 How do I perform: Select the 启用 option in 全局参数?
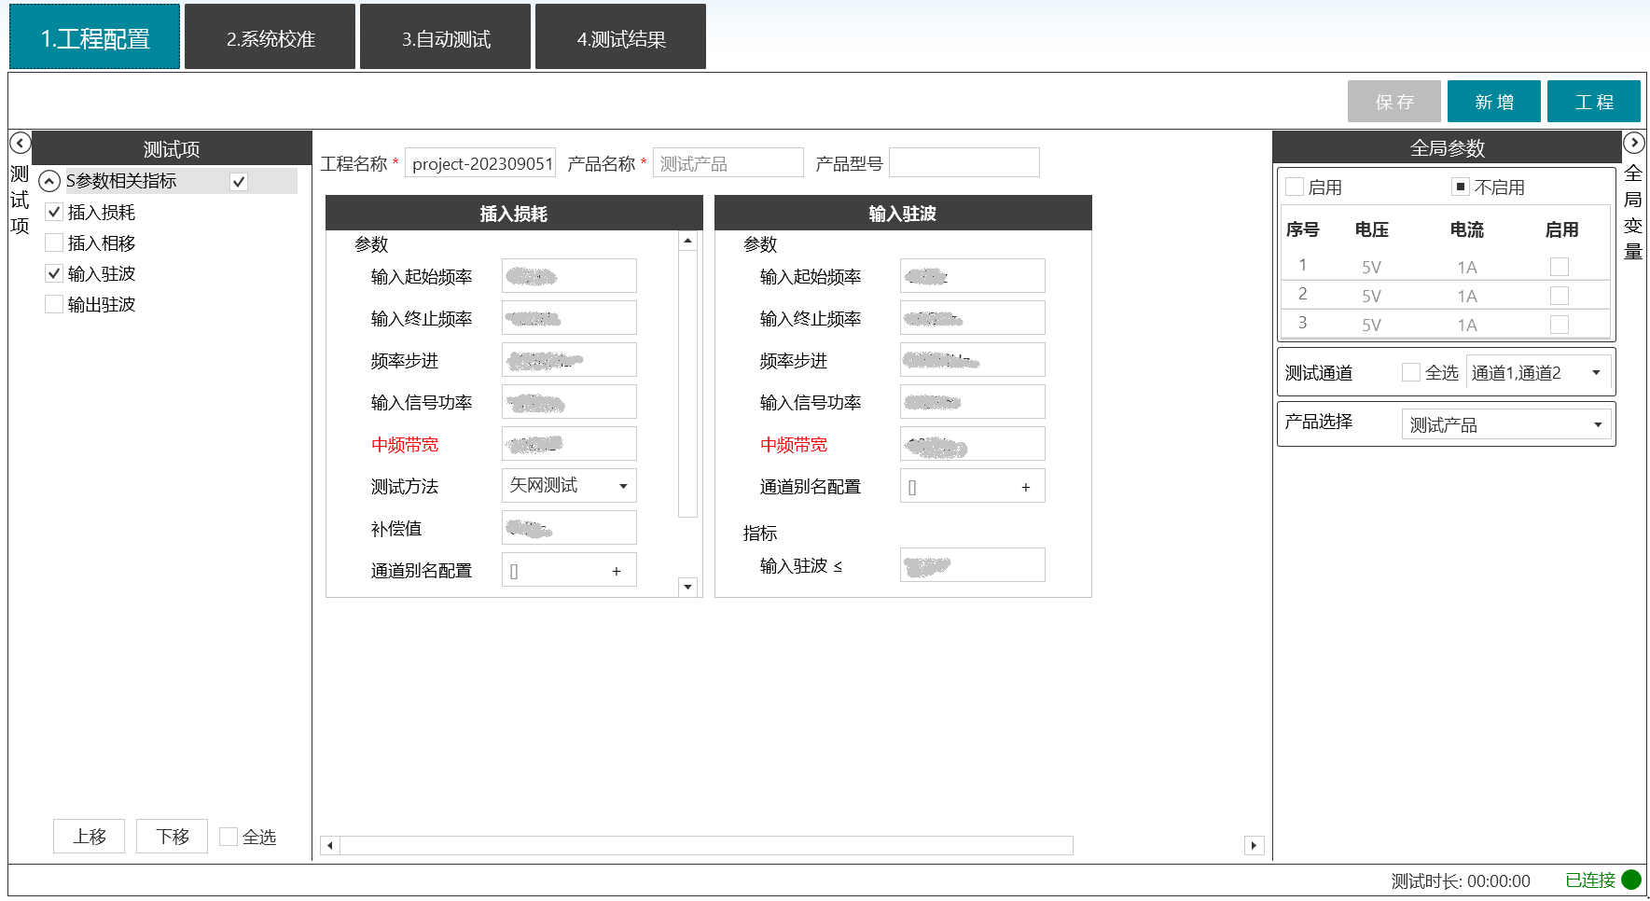point(1295,187)
